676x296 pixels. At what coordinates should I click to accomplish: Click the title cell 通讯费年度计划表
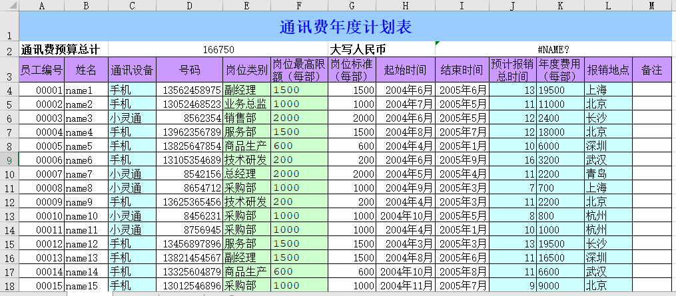pyautogui.click(x=345, y=27)
